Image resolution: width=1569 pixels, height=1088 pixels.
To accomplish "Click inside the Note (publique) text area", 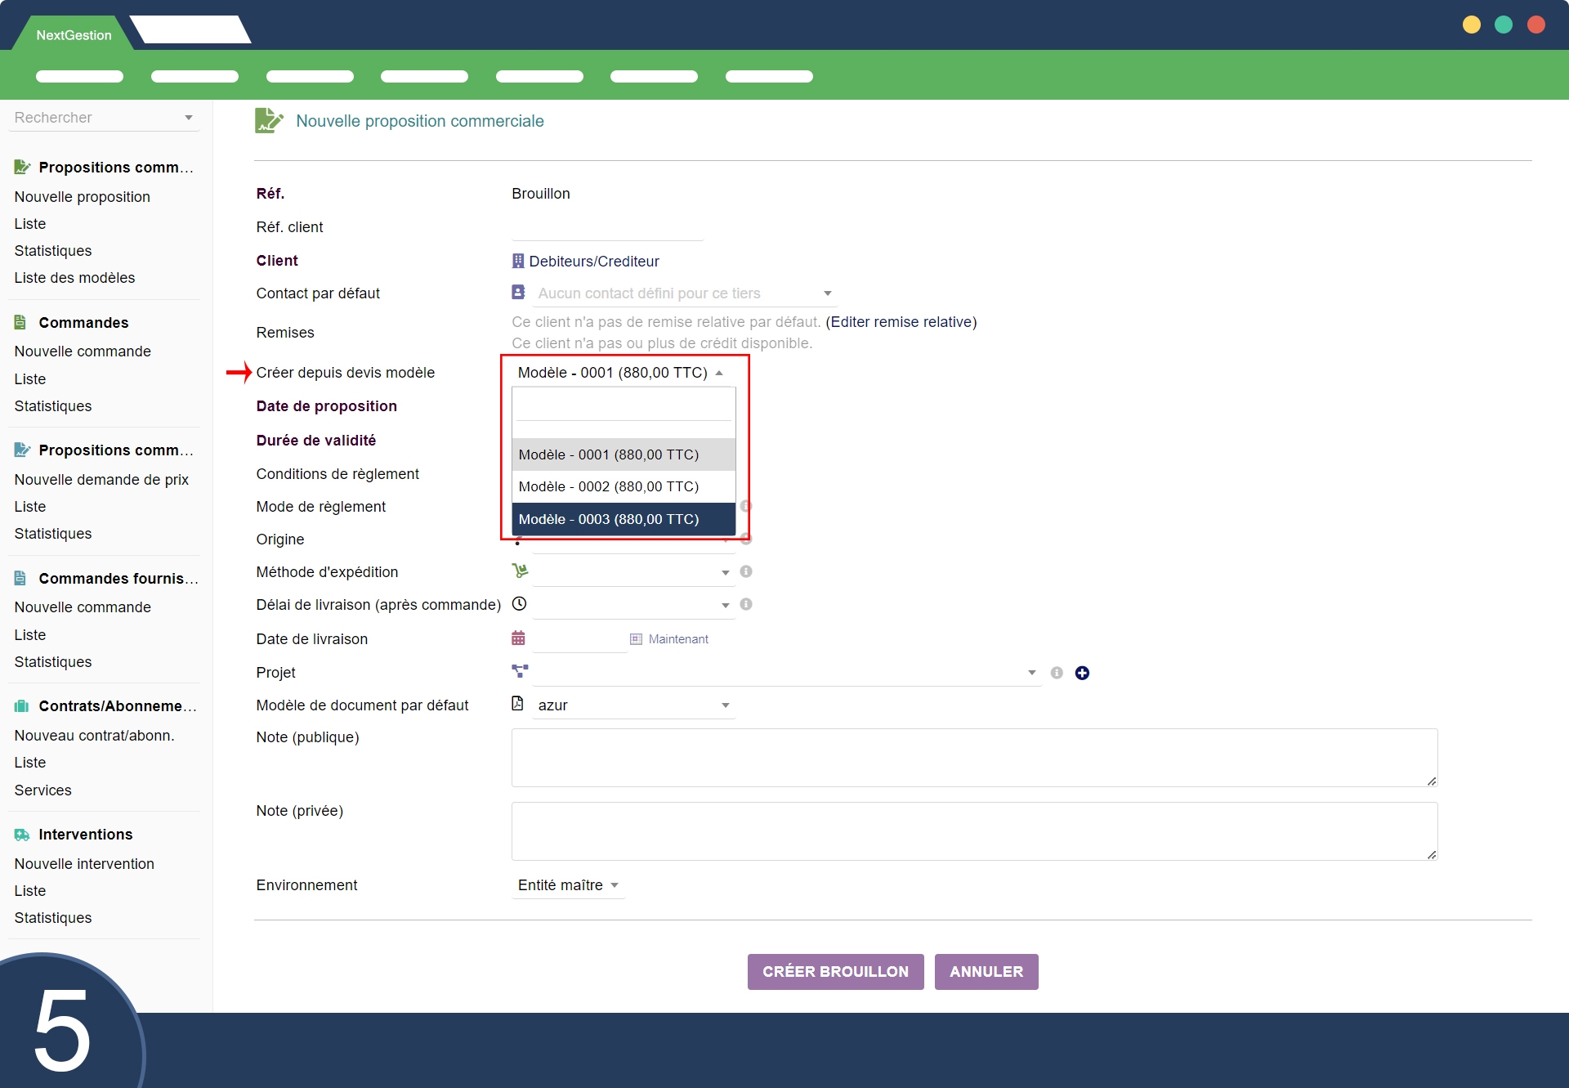I will (x=973, y=758).
